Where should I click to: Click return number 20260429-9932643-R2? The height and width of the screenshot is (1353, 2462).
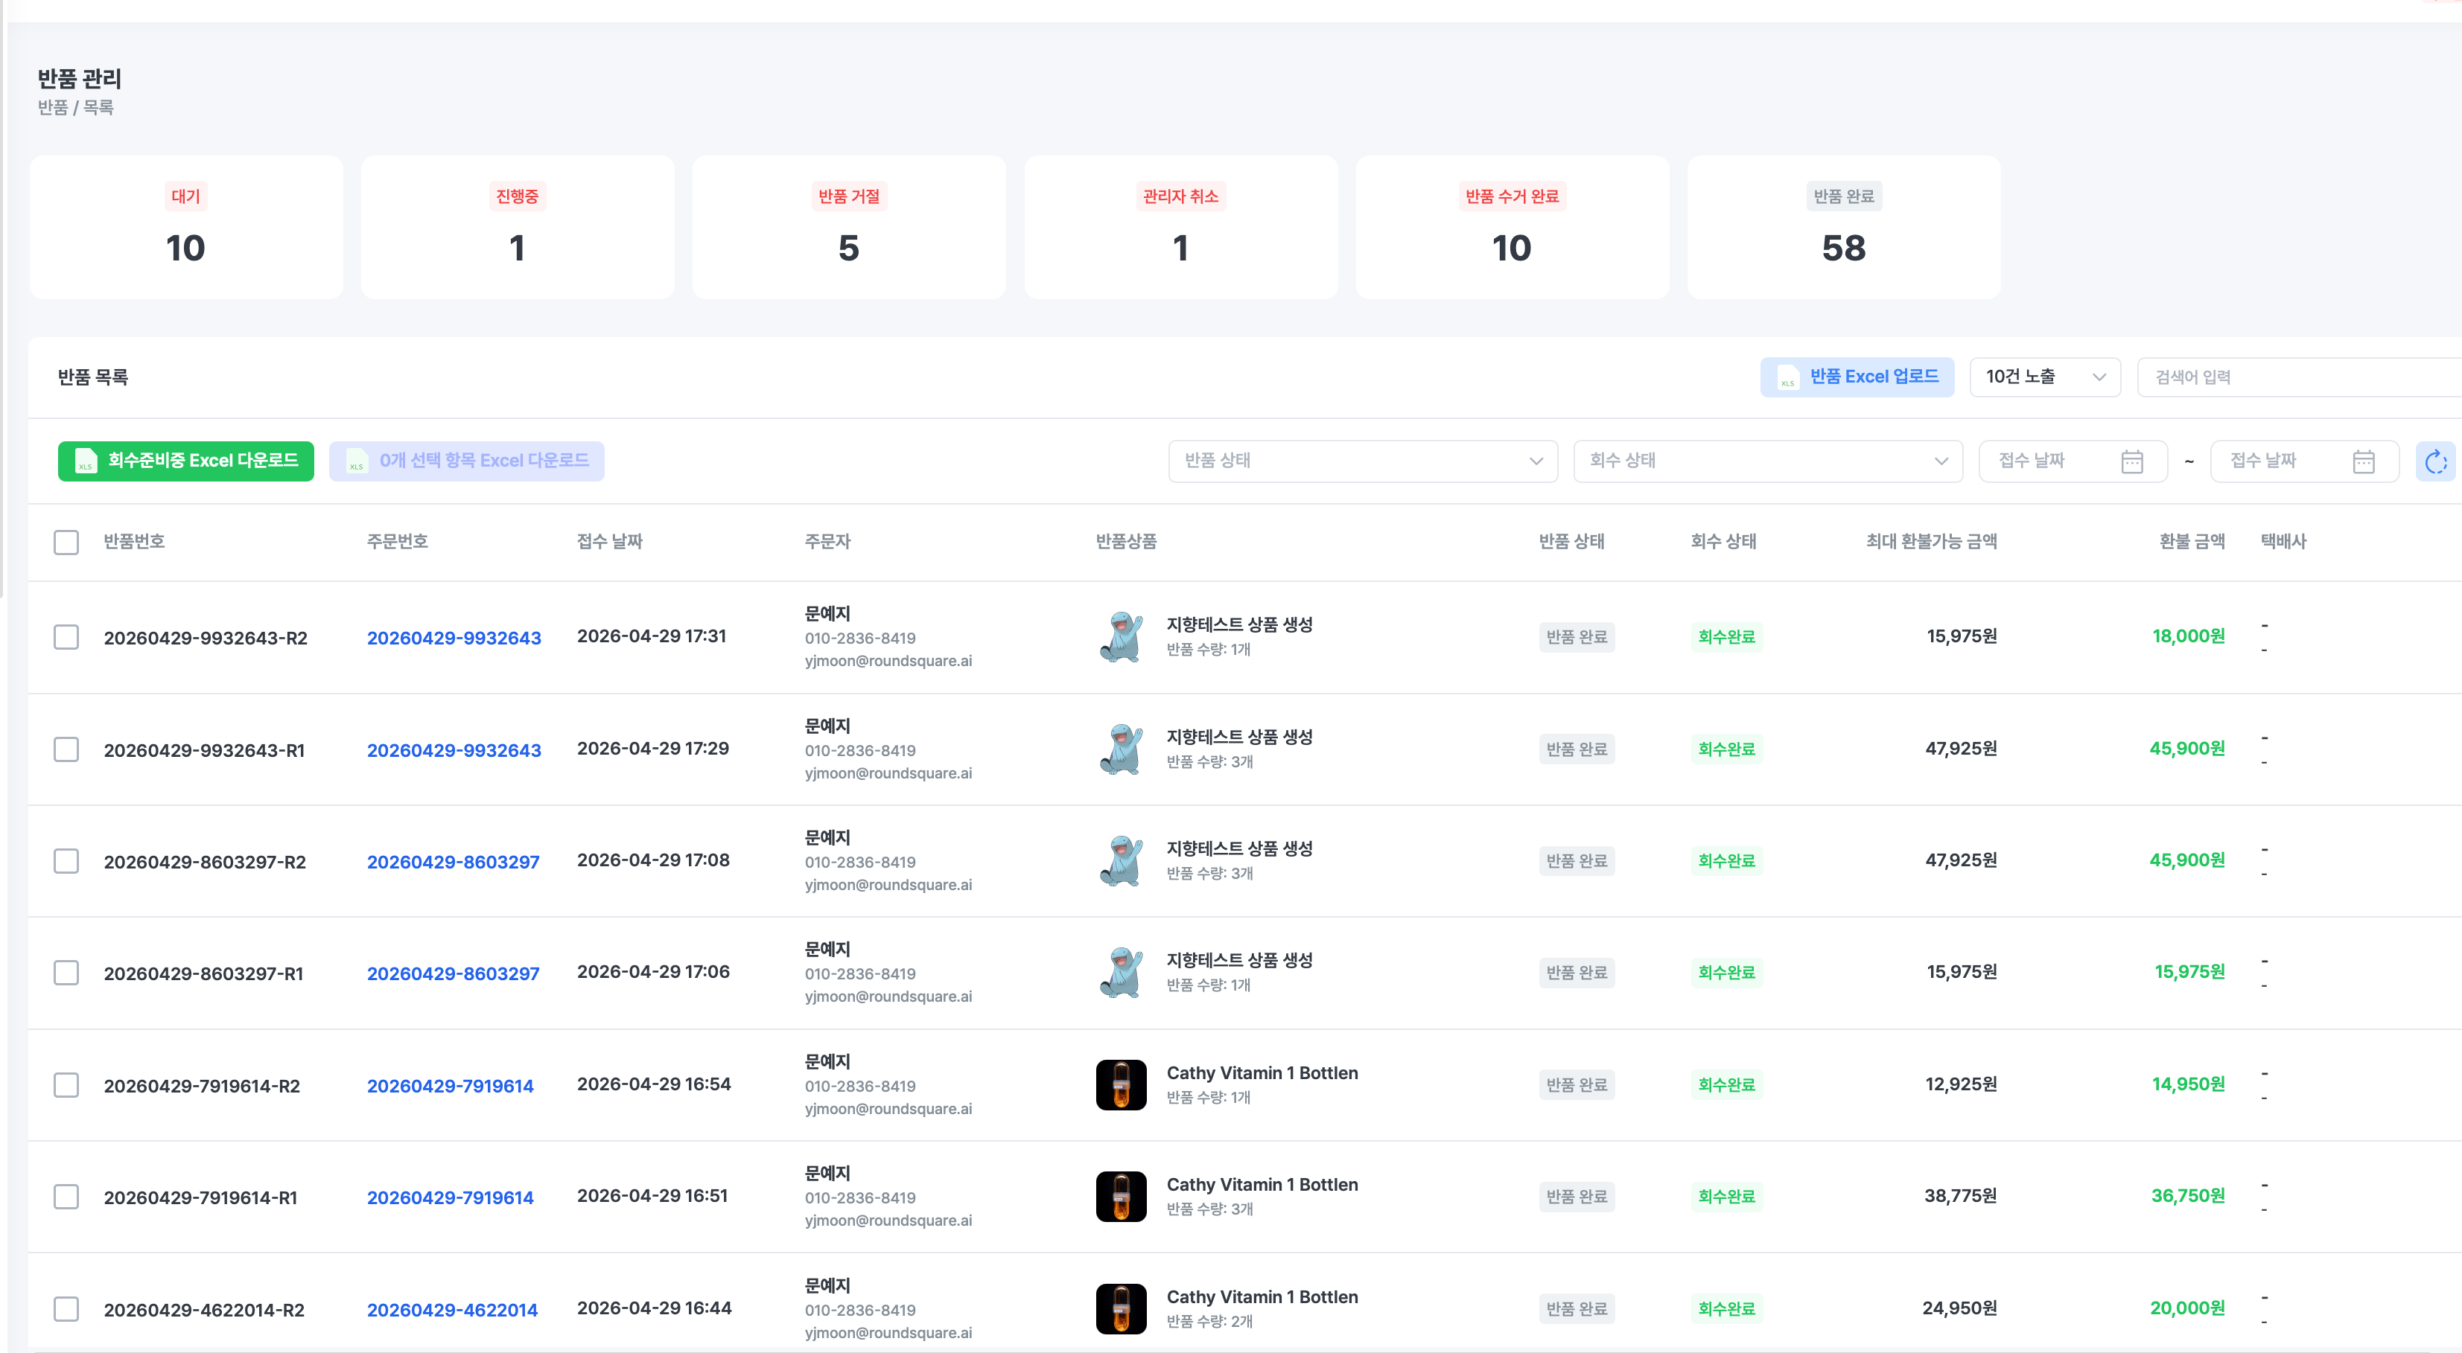coord(206,638)
